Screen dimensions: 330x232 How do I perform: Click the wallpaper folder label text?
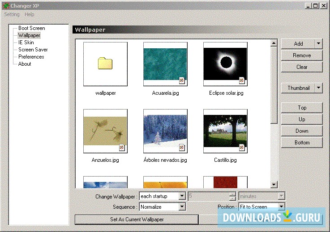[x=105, y=93]
